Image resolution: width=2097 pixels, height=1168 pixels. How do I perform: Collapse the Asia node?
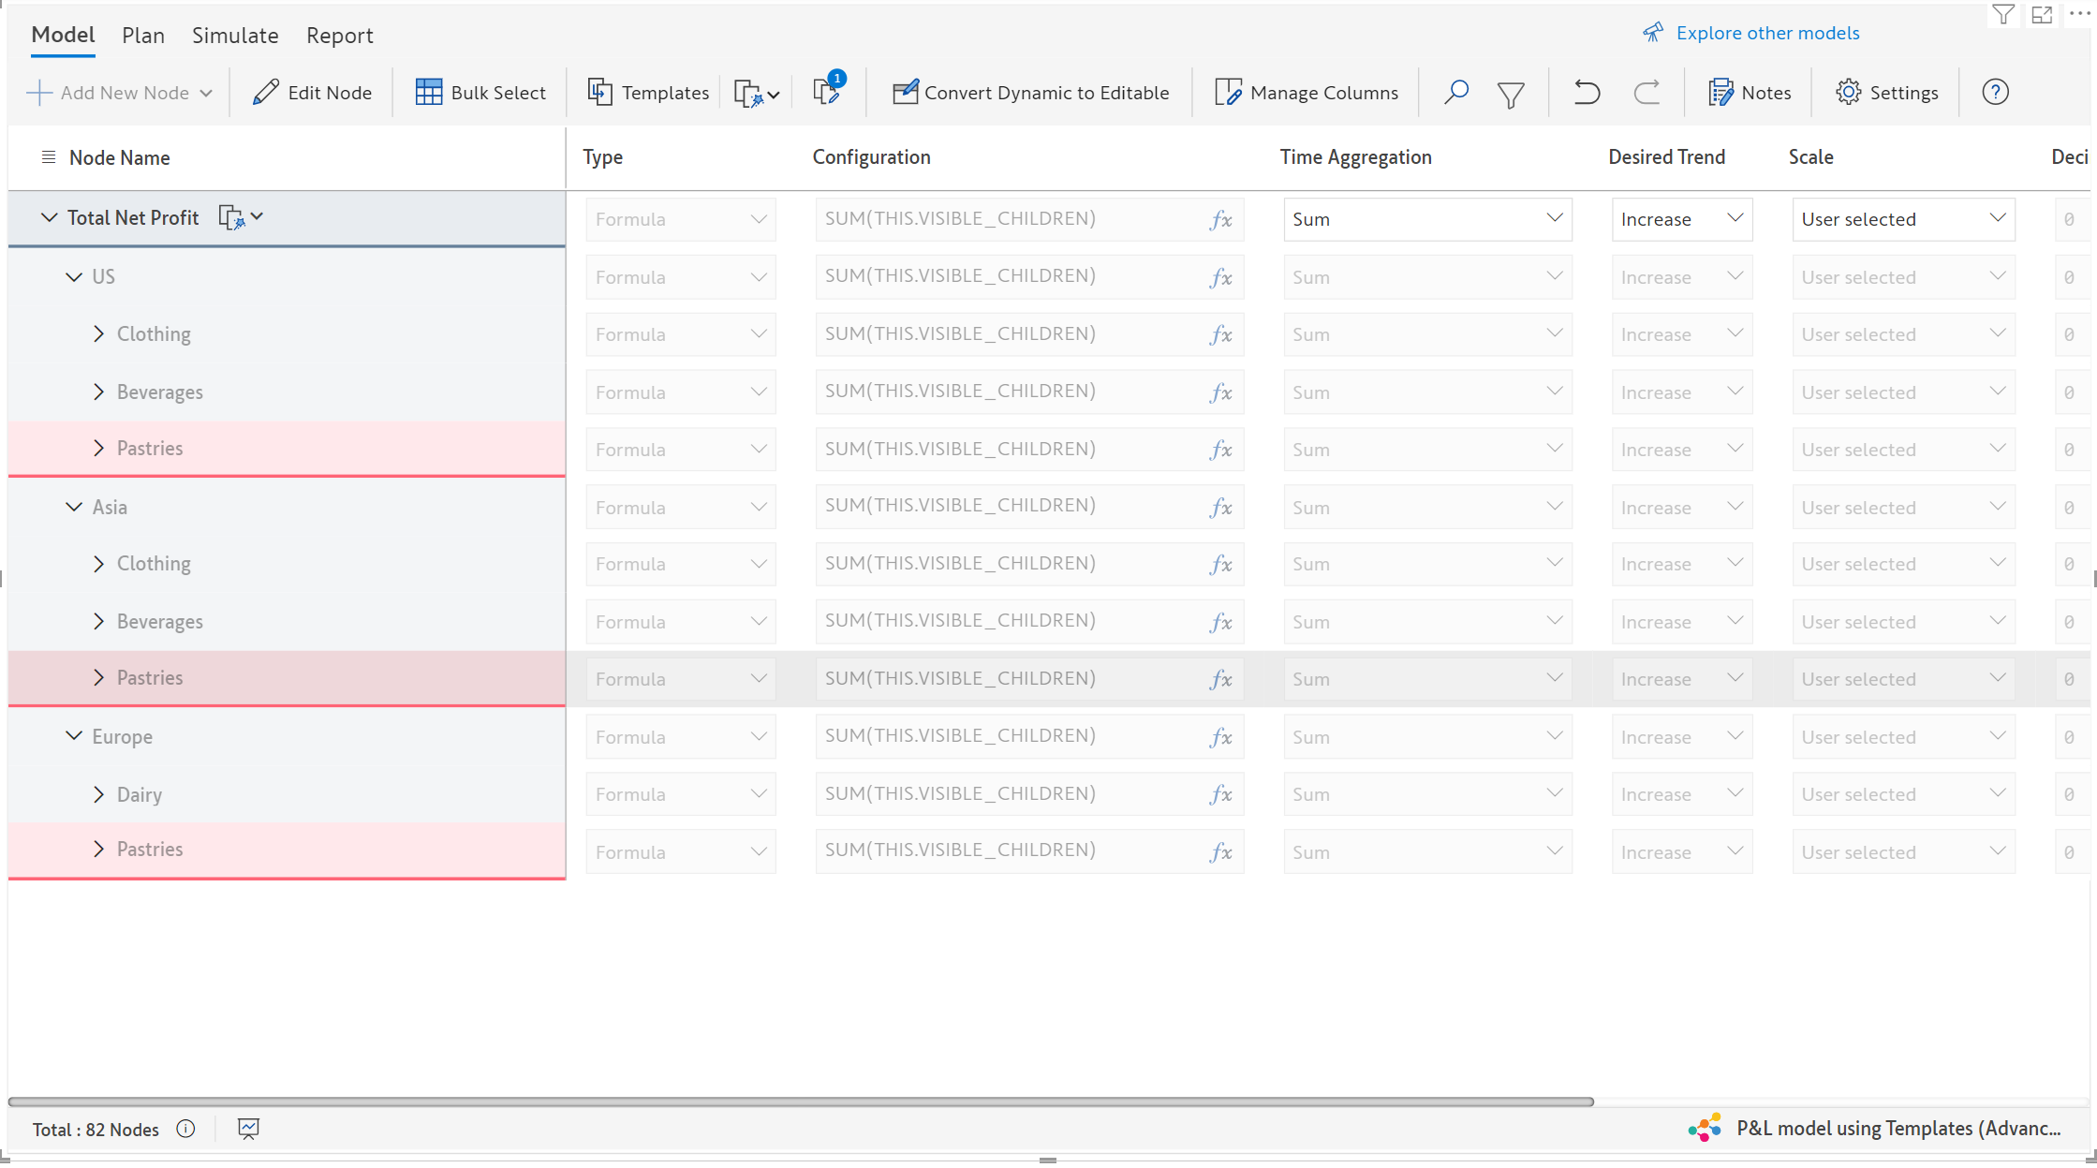73,507
